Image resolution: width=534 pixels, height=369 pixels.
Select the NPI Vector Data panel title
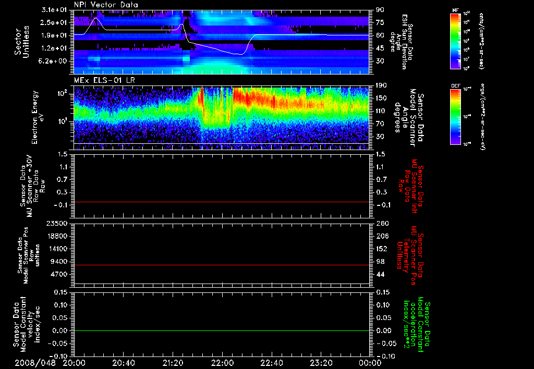point(106,5)
